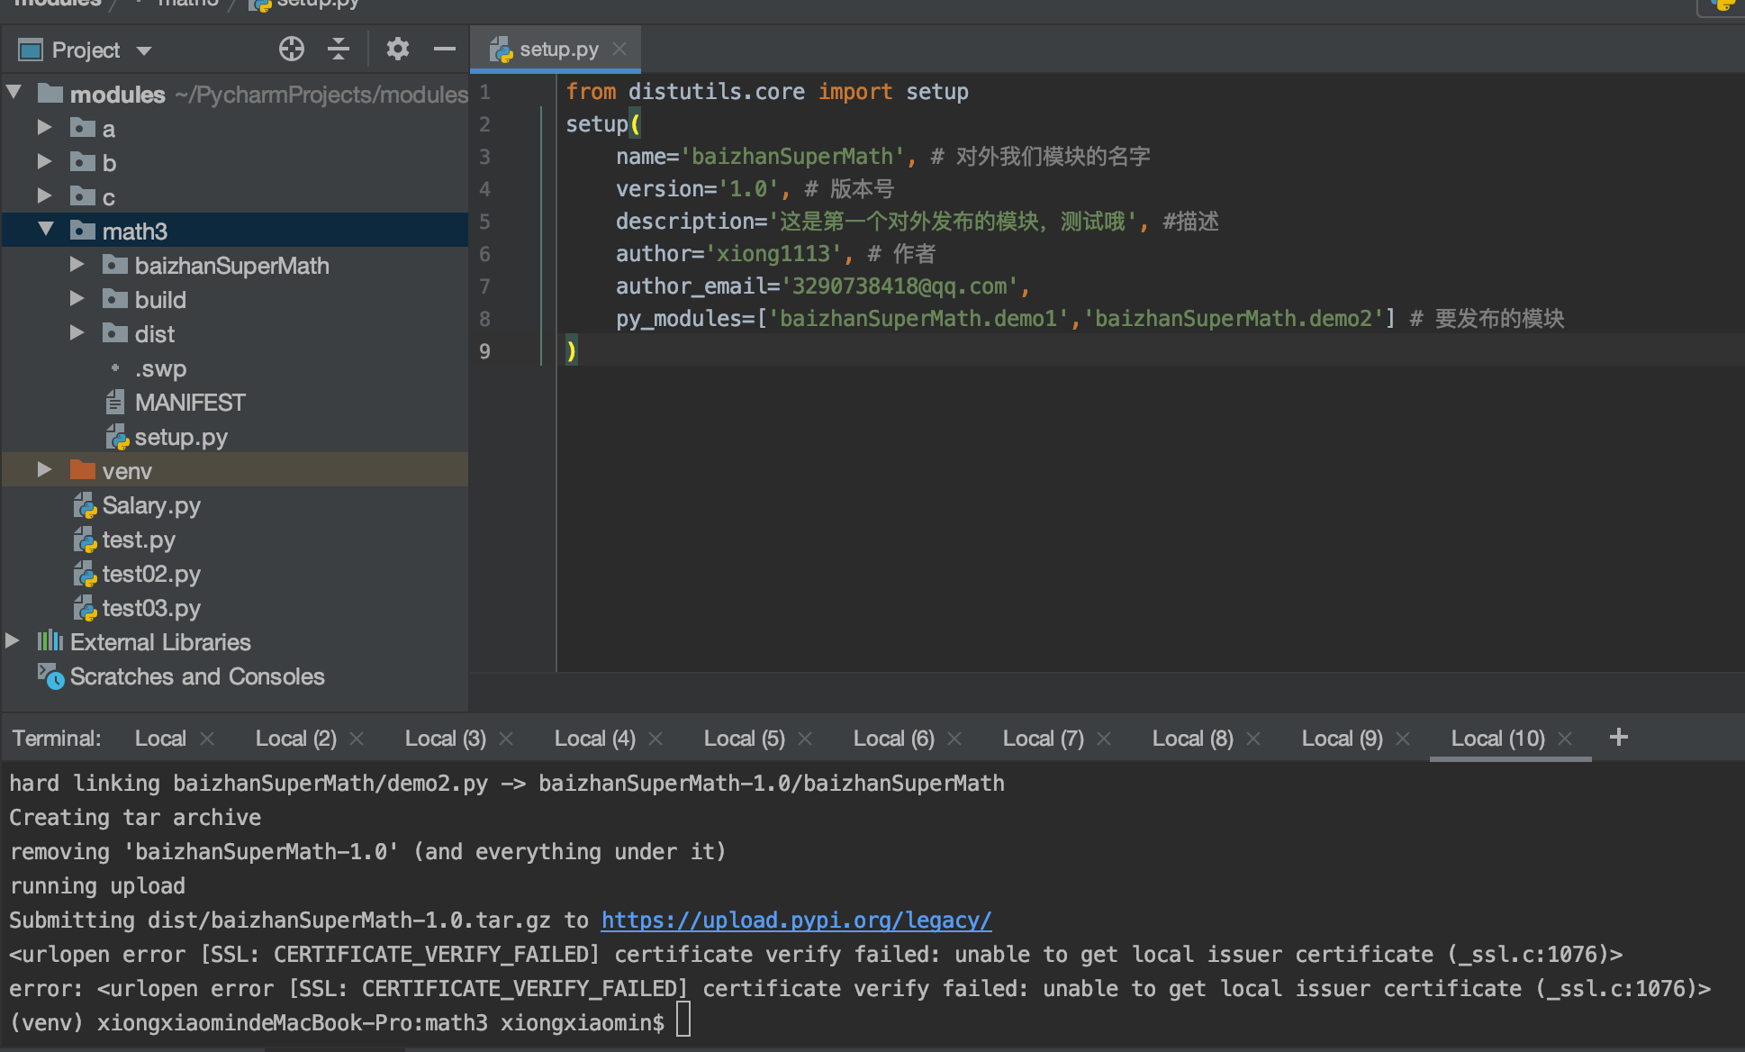This screenshot has width=1745, height=1052.
Task: Collapse the math3 folder
Action: tap(46, 230)
